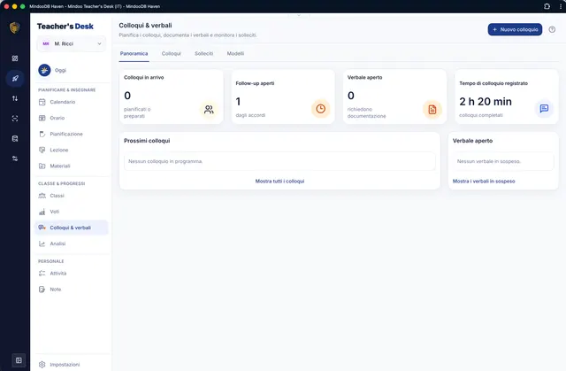Open Materiali in the sidebar
The width and height of the screenshot is (566, 371).
pos(72,166)
